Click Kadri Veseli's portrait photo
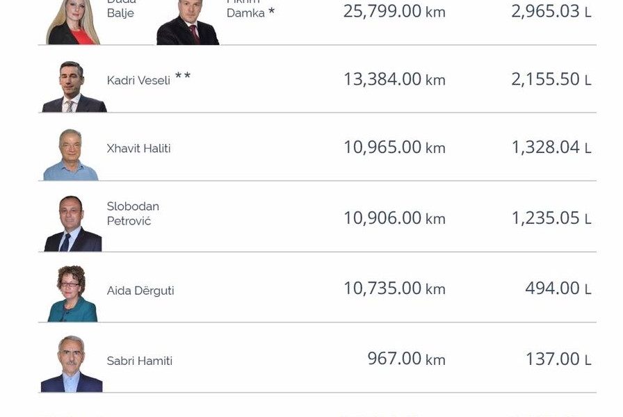This screenshot has height=417, width=623. coord(74,86)
